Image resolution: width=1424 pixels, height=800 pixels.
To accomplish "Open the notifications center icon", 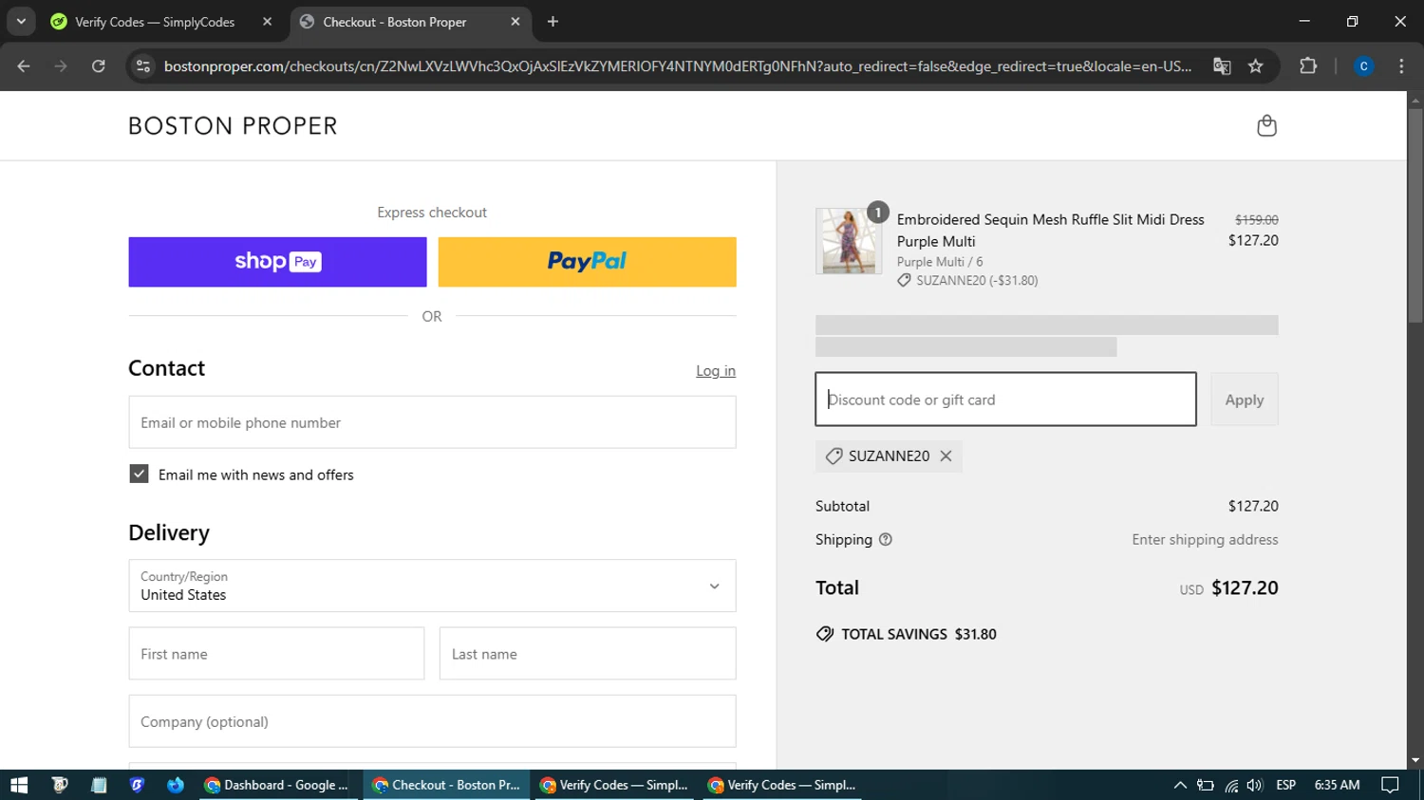I will 1390,785.
